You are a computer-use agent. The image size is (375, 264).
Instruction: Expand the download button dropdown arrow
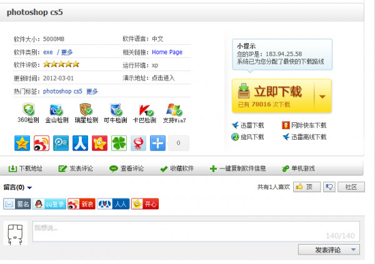[322, 96]
